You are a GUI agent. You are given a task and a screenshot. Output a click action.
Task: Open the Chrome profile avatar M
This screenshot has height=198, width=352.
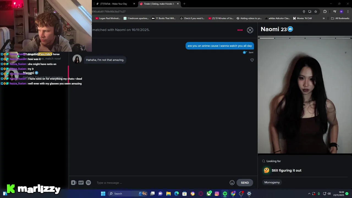(x=341, y=12)
